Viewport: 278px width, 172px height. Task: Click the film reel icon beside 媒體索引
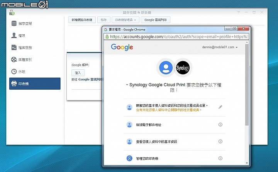(x=14, y=60)
